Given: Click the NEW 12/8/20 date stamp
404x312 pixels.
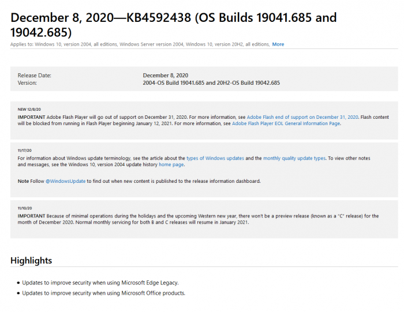Looking at the screenshot, I should point(29,109).
